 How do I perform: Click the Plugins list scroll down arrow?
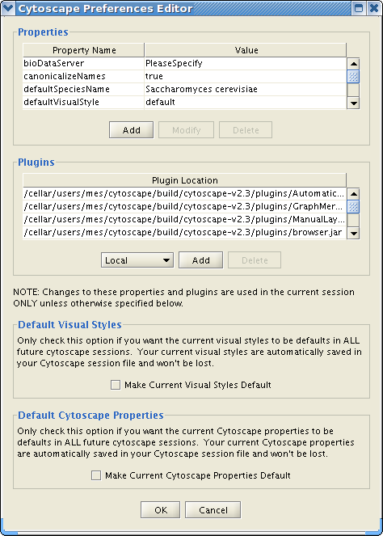click(353, 233)
